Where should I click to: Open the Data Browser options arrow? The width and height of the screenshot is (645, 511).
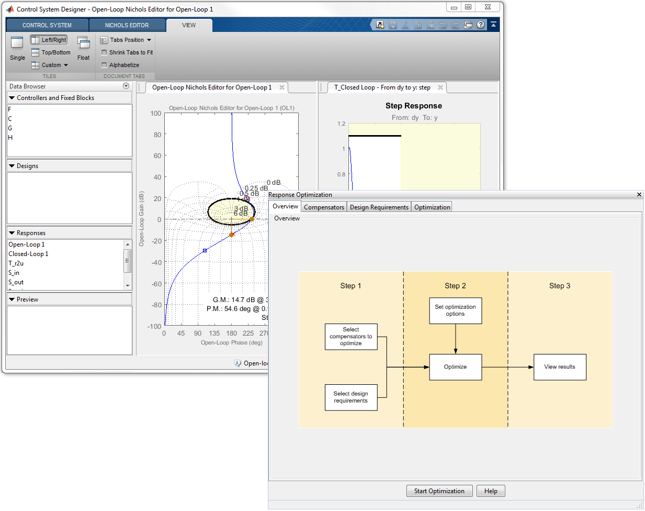pyautogui.click(x=126, y=86)
